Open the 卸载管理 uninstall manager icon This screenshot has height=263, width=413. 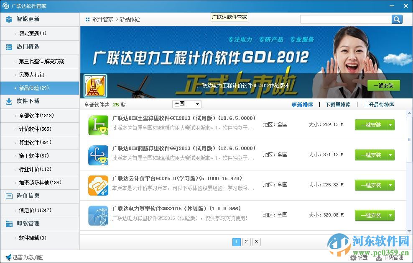click(9, 223)
